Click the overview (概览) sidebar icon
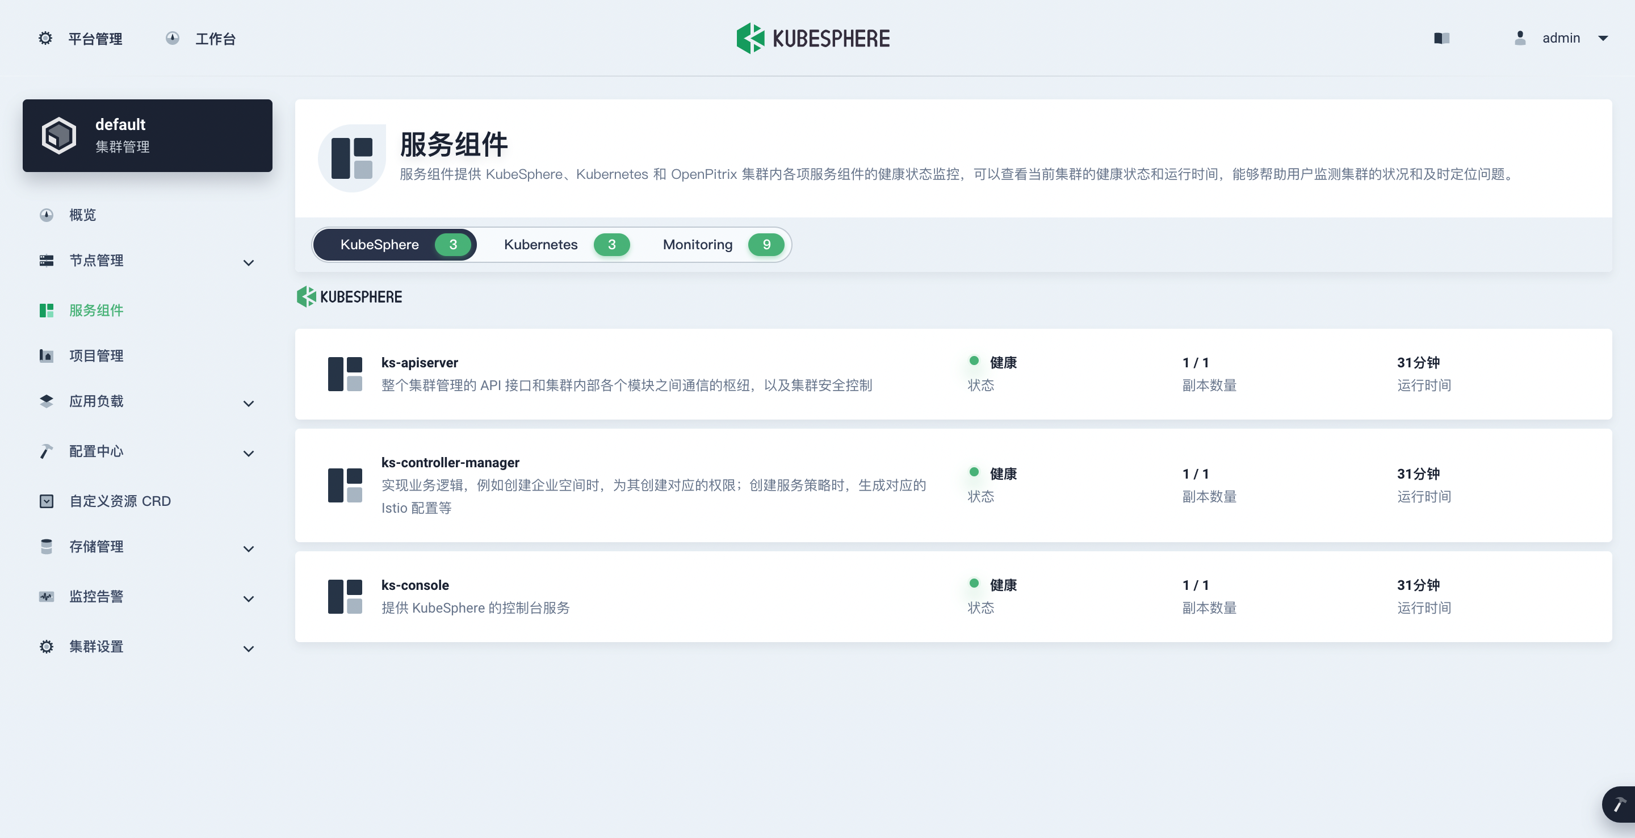Screen dimensions: 1635x838 47,215
